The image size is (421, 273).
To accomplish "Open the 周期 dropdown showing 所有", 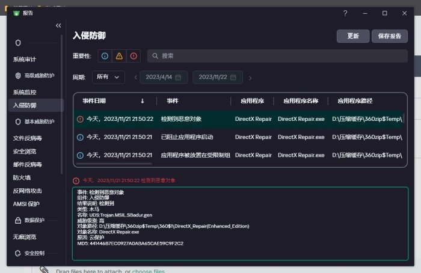I will pyautogui.click(x=108, y=77).
